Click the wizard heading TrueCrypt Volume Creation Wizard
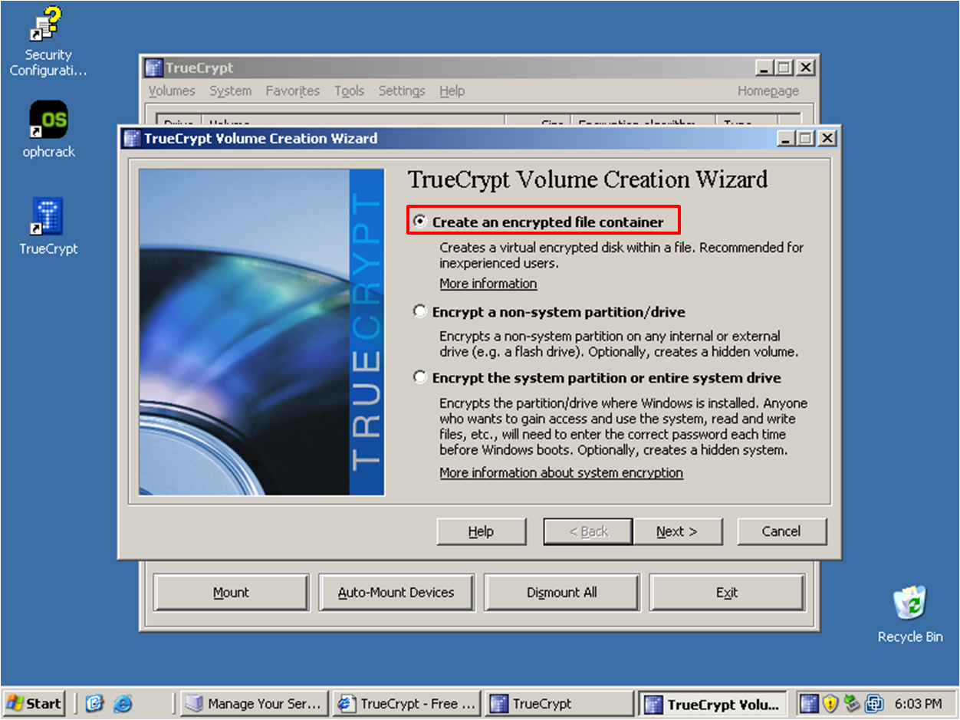 (587, 179)
